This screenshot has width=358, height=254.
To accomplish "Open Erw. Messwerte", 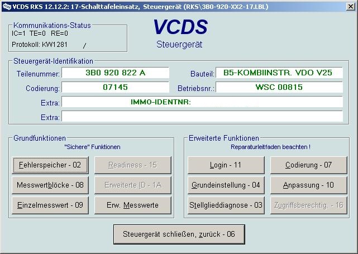I will (x=133, y=205).
